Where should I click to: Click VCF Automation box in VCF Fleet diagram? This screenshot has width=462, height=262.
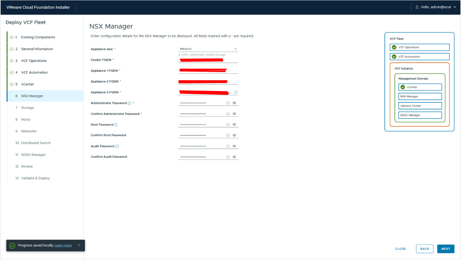(420, 57)
